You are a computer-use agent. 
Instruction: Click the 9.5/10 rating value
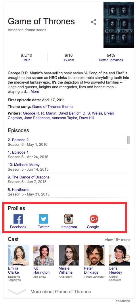26,55
